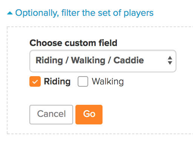Click the downward arrow of the select stepper
The image size is (193, 141).
click(170, 63)
